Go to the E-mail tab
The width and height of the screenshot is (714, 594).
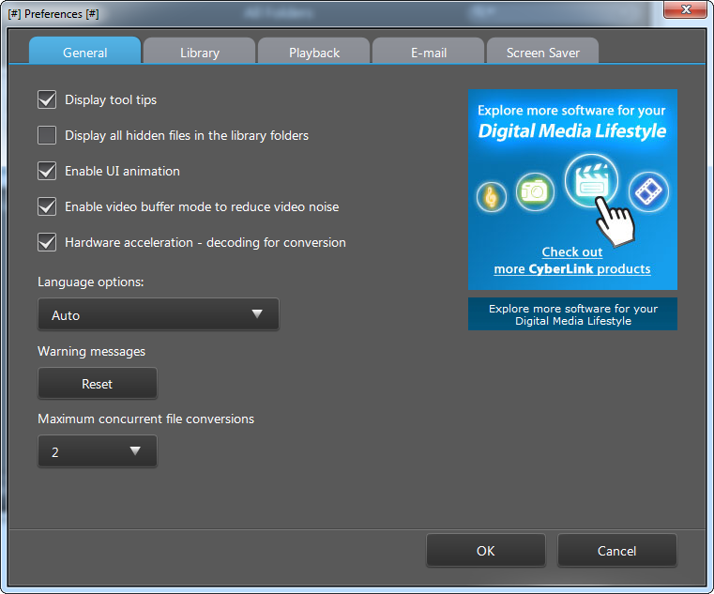tap(429, 51)
